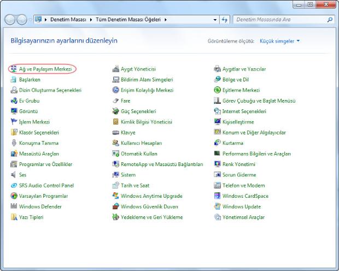The width and height of the screenshot is (339, 271).
Task: Open the recent pages arrow beside navigation buttons
Action: pos(30,20)
